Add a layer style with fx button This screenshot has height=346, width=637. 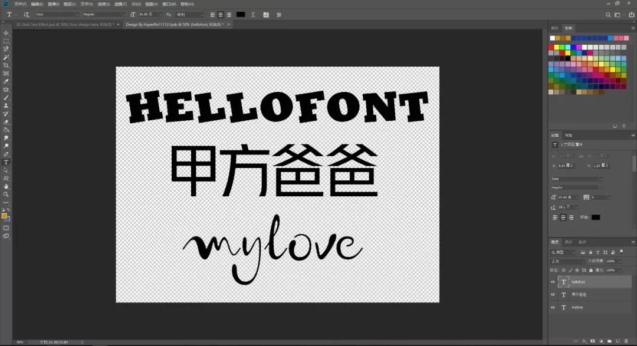584,341
